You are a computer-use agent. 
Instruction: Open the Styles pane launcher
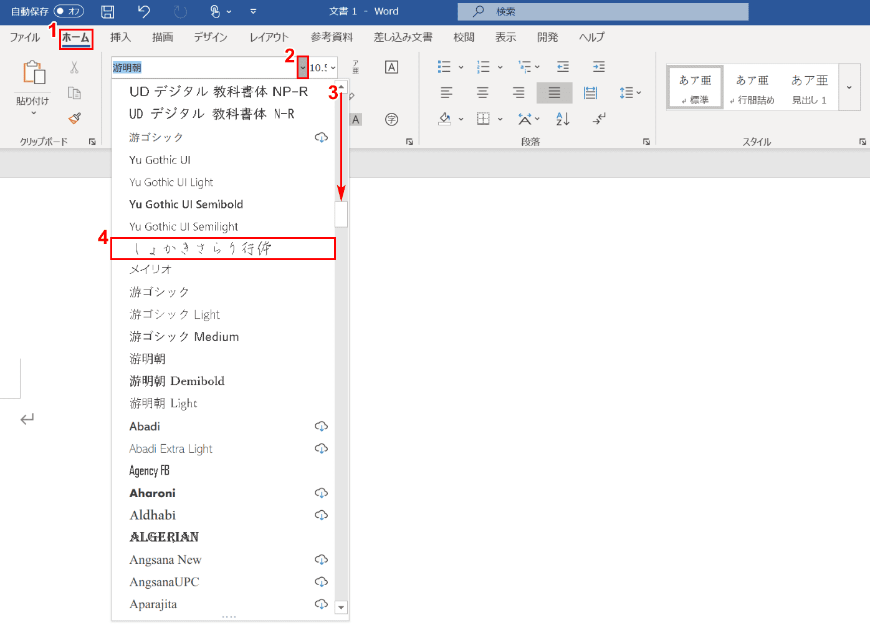863,142
